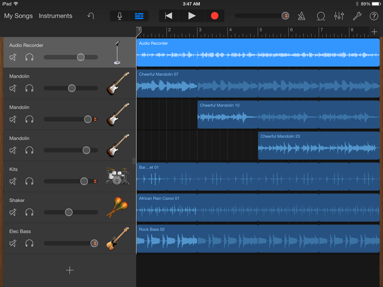
Task: Tap guitar icon of Cheerful Mandolin 10 track
Action: pos(118,114)
